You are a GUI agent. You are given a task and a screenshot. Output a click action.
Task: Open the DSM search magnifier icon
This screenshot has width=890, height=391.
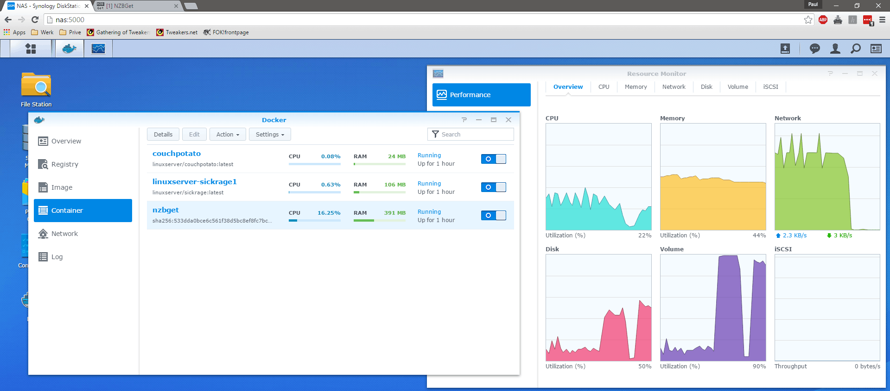pyautogui.click(x=856, y=49)
